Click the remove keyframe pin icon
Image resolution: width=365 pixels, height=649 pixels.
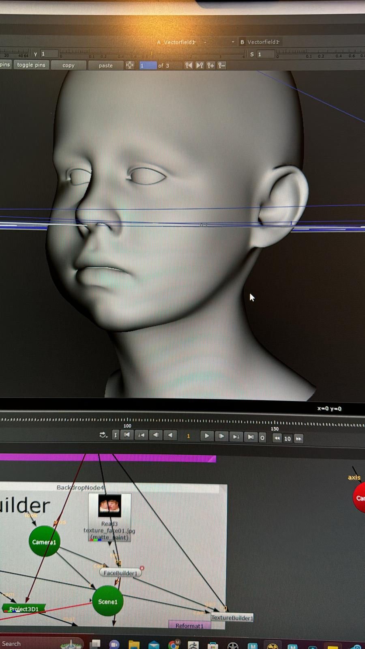coord(221,65)
